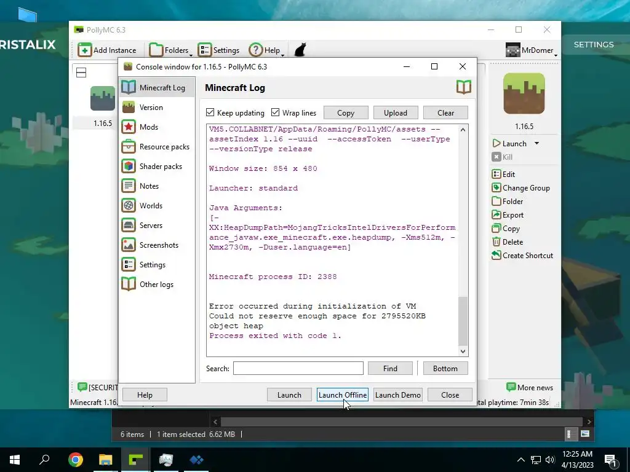Click the file explorer horizontal scrollbar
630x472 pixels.
point(402,422)
